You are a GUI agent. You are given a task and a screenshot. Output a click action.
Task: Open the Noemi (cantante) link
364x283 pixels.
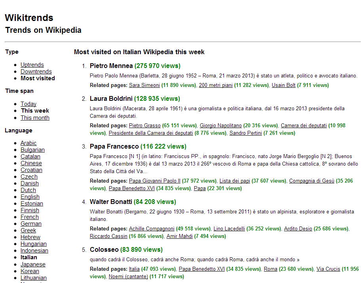[128, 276]
